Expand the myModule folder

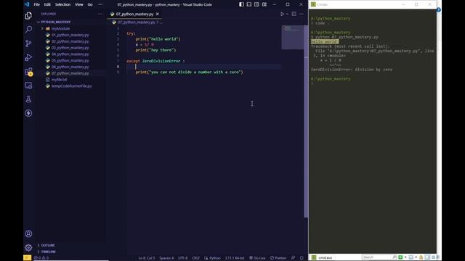coord(60,29)
